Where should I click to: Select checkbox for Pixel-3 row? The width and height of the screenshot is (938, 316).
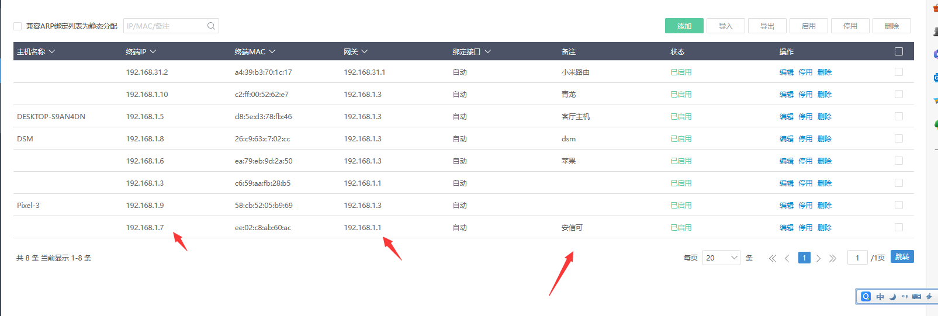click(899, 205)
